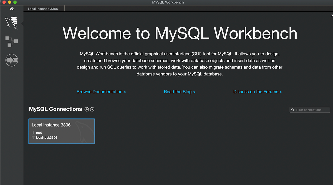Open the Browse Documentation link
The image size is (333, 185).
pos(101,92)
